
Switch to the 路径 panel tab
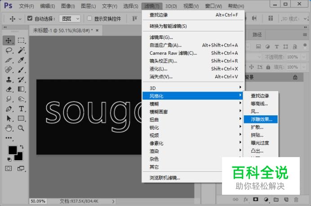click(x=257, y=35)
